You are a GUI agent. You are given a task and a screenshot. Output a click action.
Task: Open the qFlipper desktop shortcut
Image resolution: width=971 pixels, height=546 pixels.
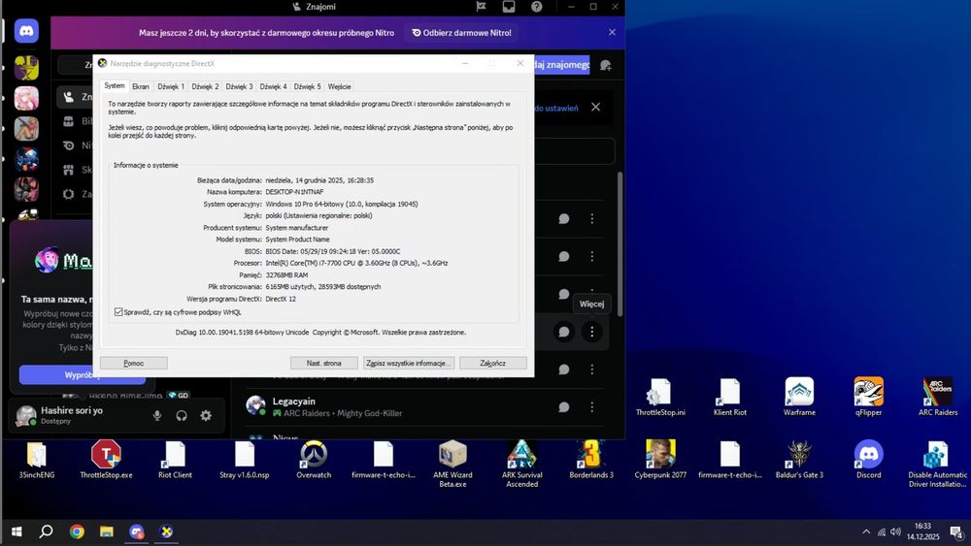click(x=868, y=397)
